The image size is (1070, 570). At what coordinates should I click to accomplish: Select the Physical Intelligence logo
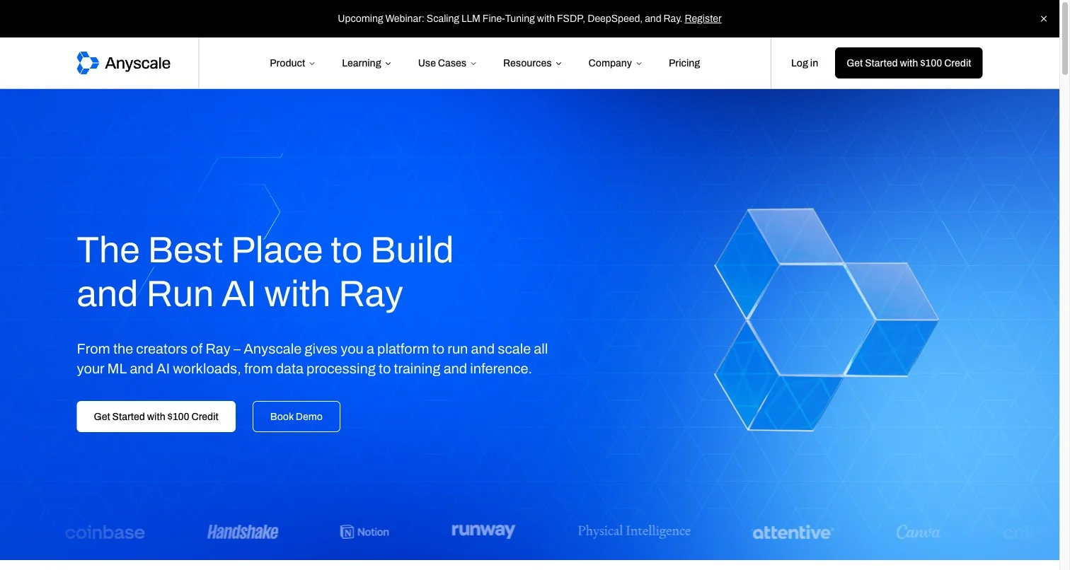[x=633, y=530]
